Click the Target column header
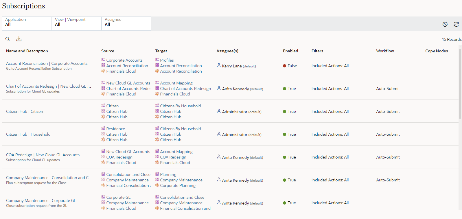 click(161, 51)
